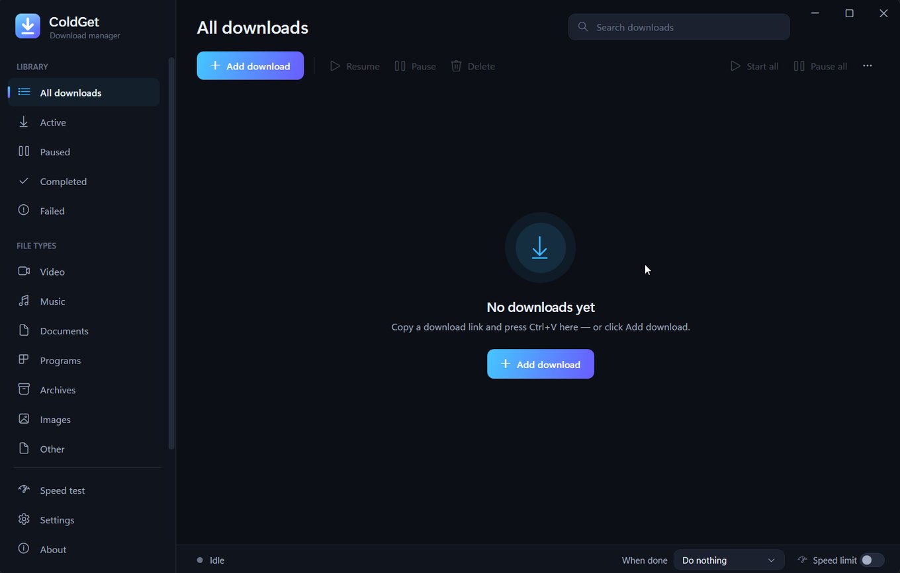
Task: Click the Speed limit gauge icon
Action: click(x=803, y=560)
